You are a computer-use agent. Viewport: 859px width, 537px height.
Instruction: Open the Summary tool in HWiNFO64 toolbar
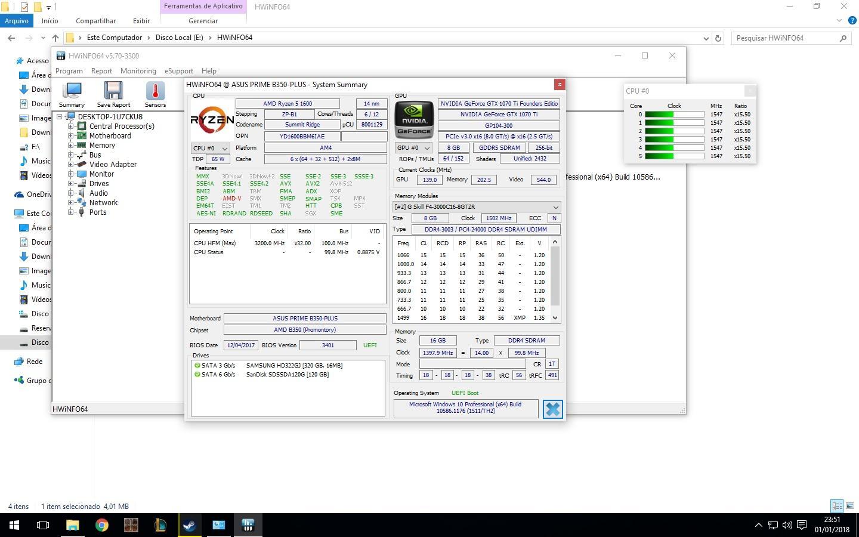(72, 94)
